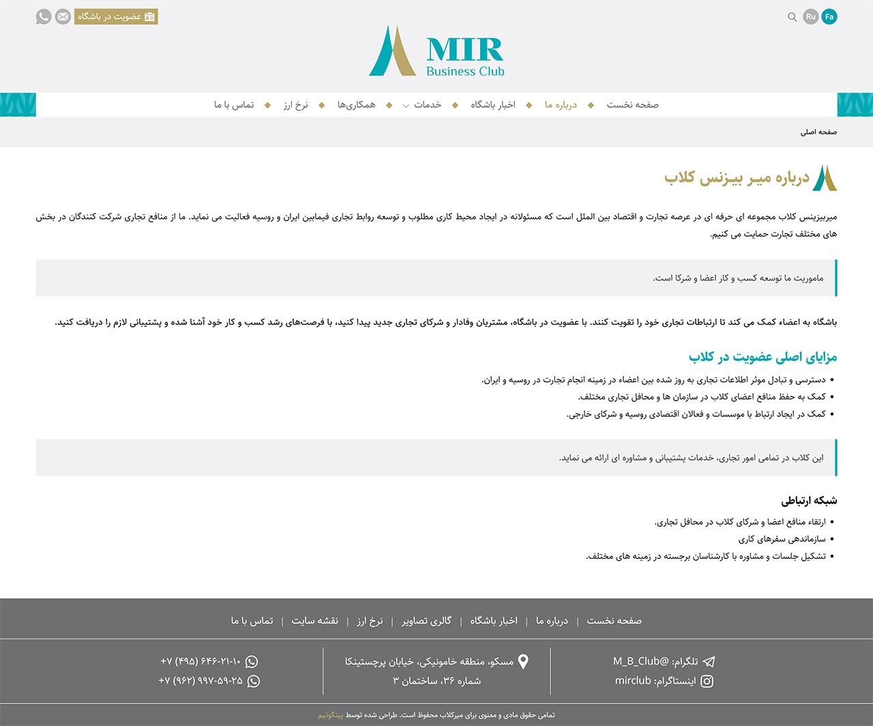Open Telegram handle @M_B_Club
This screenshot has height=726, width=873.
tap(641, 661)
